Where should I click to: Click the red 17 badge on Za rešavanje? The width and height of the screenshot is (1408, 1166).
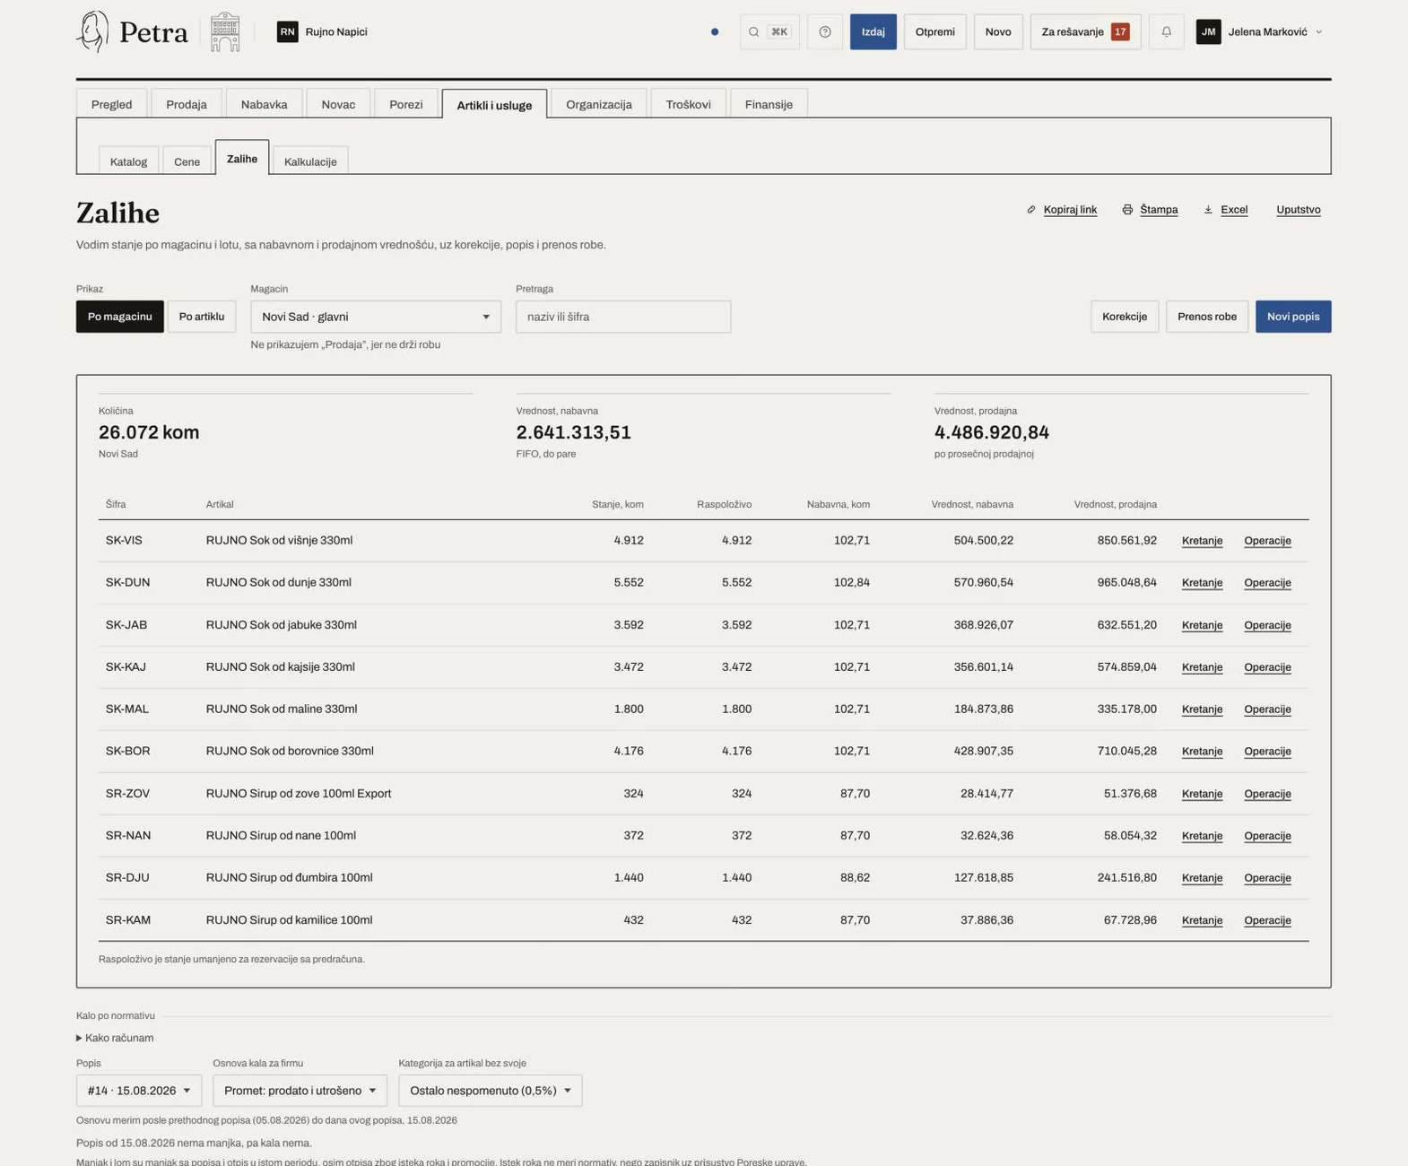[1120, 32]
